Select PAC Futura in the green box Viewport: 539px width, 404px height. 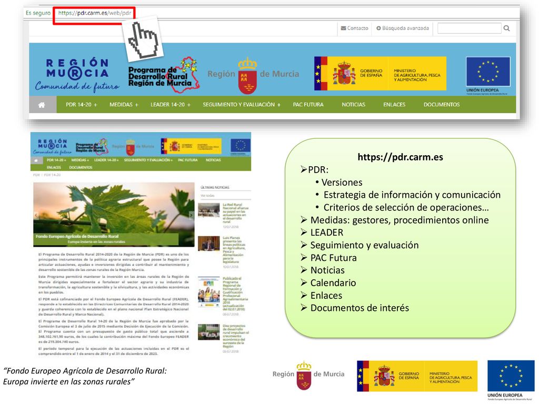tap(333, 258)
